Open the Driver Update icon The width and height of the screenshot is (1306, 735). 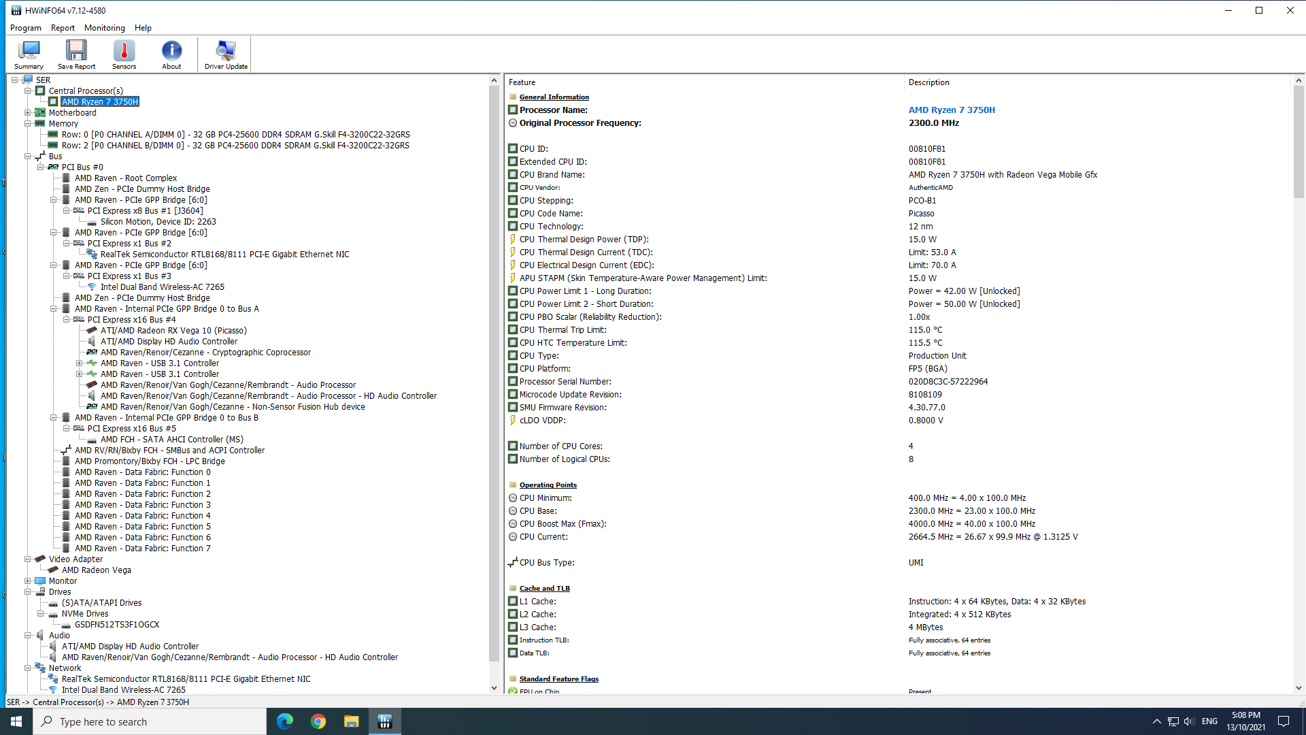(226, 54)
